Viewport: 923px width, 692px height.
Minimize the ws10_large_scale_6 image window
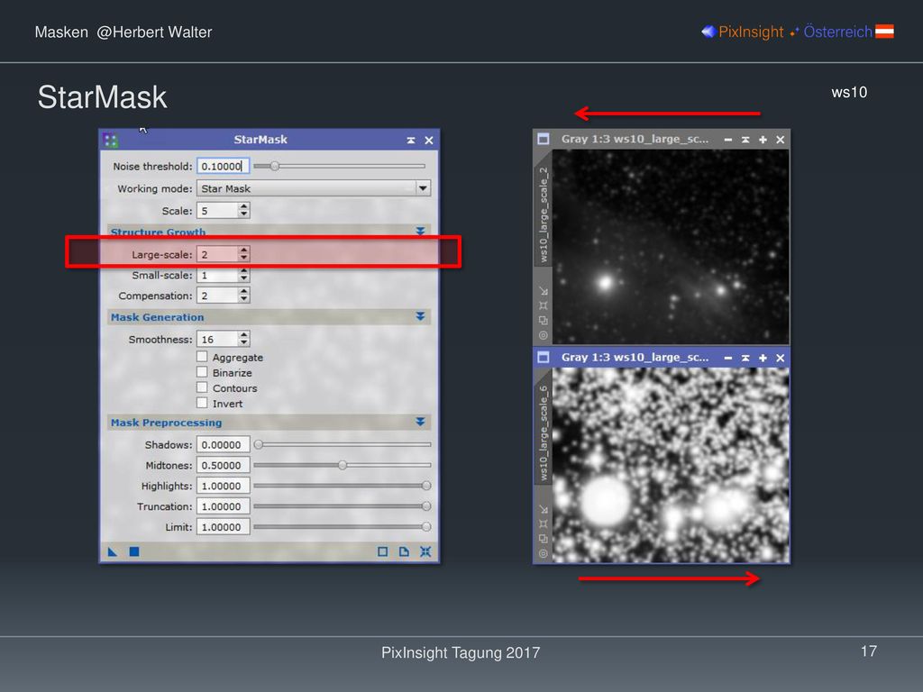[x=728, y=358]
